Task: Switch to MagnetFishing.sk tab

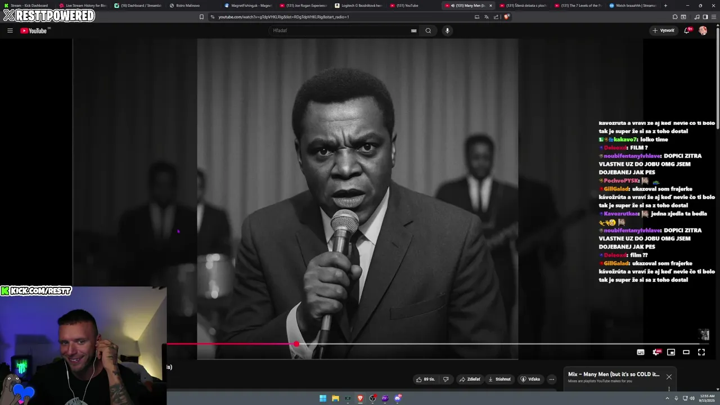Action: point(247,6)
